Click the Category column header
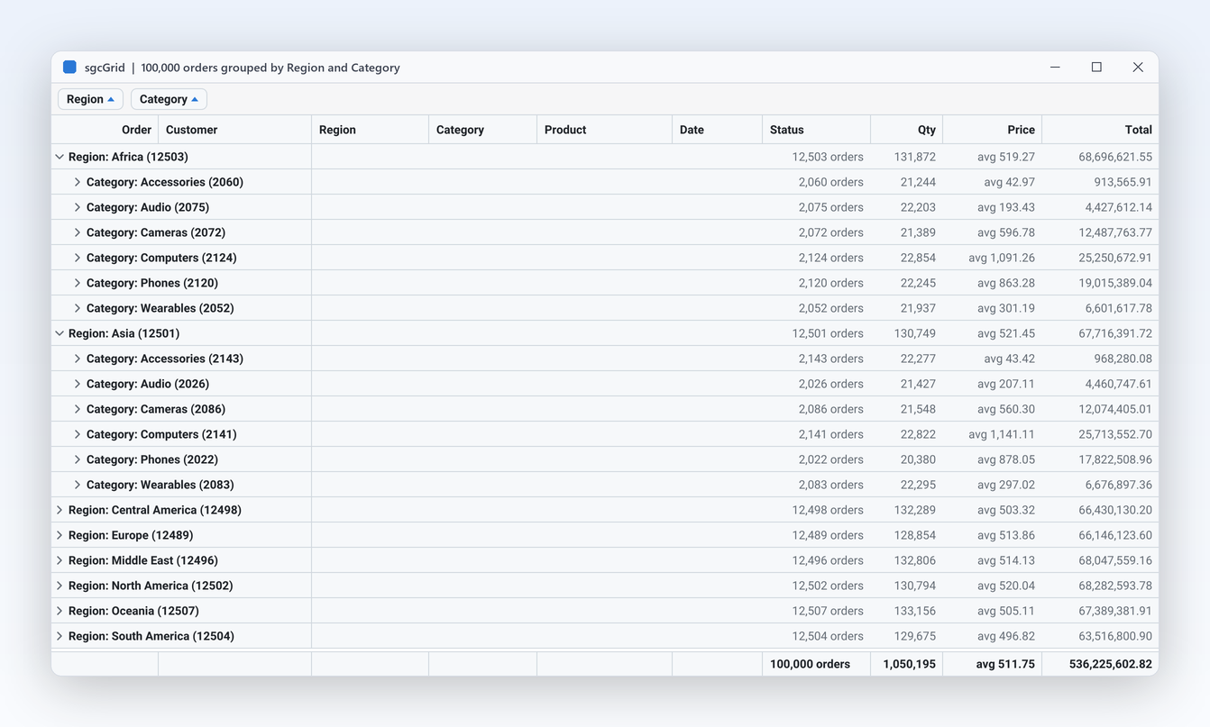The image size is (1210, 727). coord(483,130)
